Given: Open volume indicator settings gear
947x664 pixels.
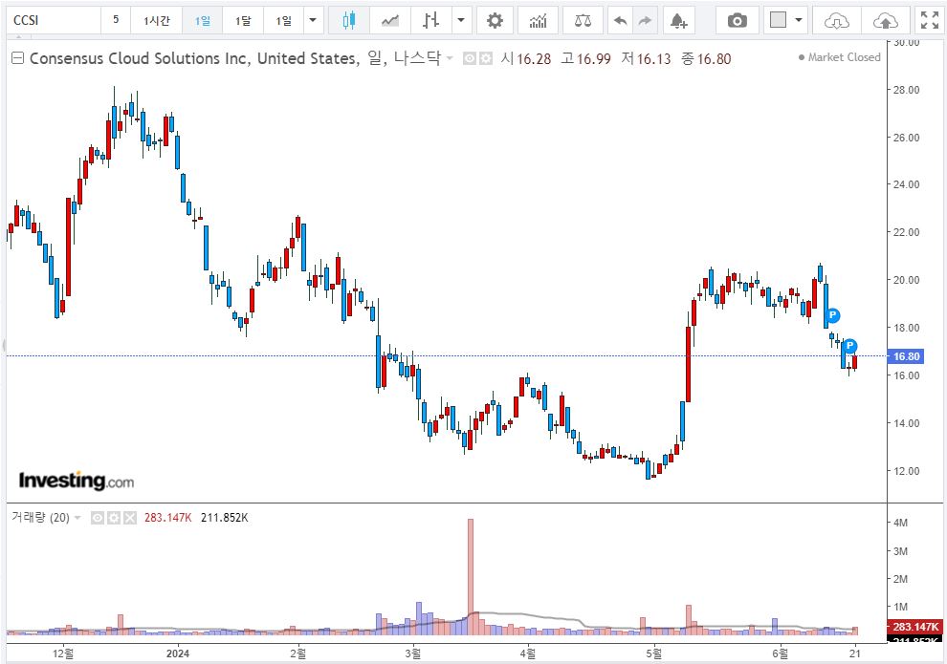Looking at the screenshot, I should pos(114,518).
